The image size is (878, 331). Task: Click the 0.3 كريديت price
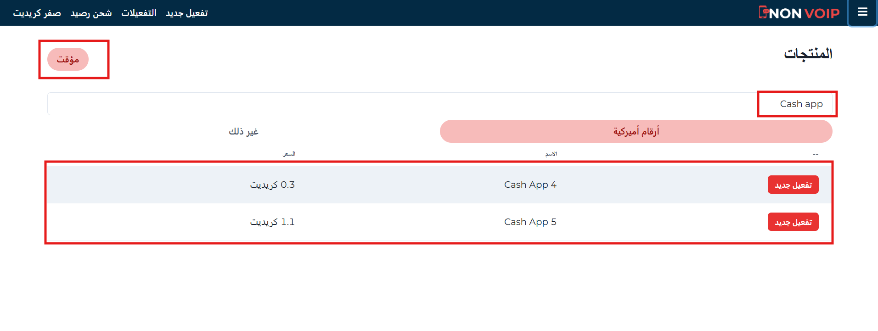pyautogui.click(x=272, y=185)
